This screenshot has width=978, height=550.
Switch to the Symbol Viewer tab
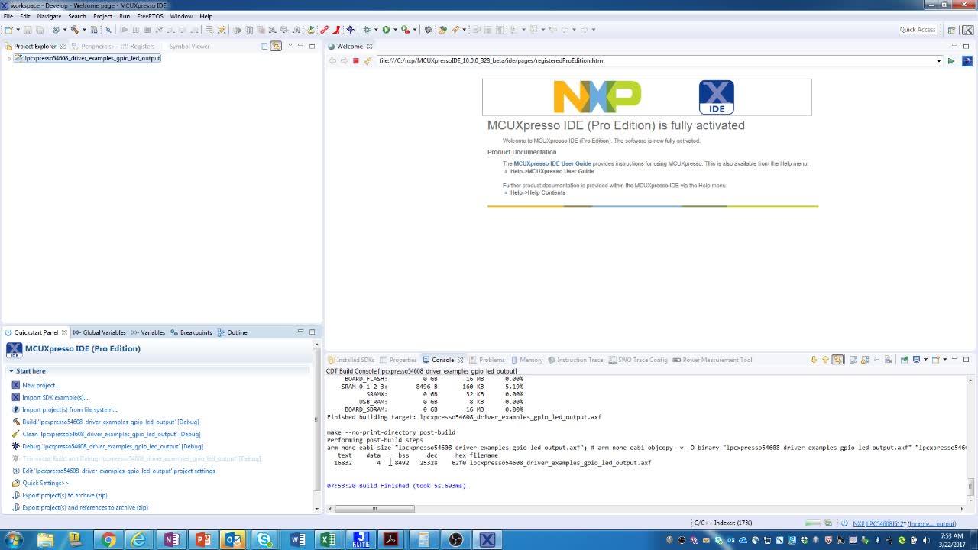click(189, 46)
